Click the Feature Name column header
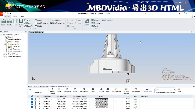 62,96
